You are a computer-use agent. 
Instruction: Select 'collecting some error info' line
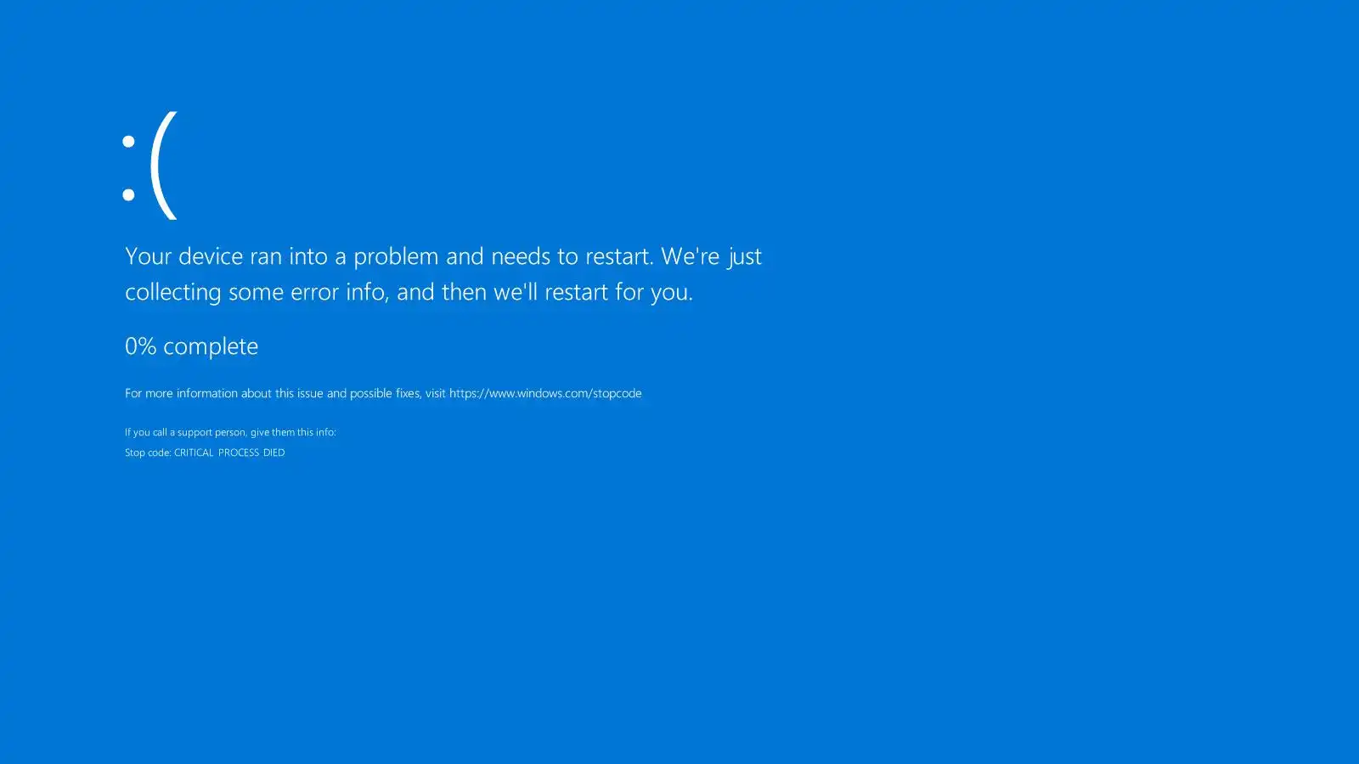409,292
